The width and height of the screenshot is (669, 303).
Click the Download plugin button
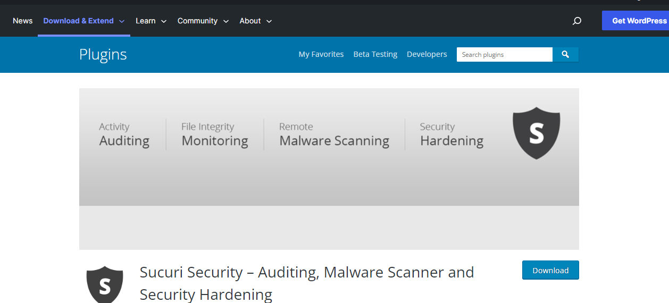tap(550, 270)
